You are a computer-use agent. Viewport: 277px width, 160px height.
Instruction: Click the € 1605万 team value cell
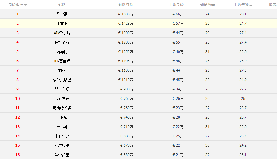click(125, 14)
